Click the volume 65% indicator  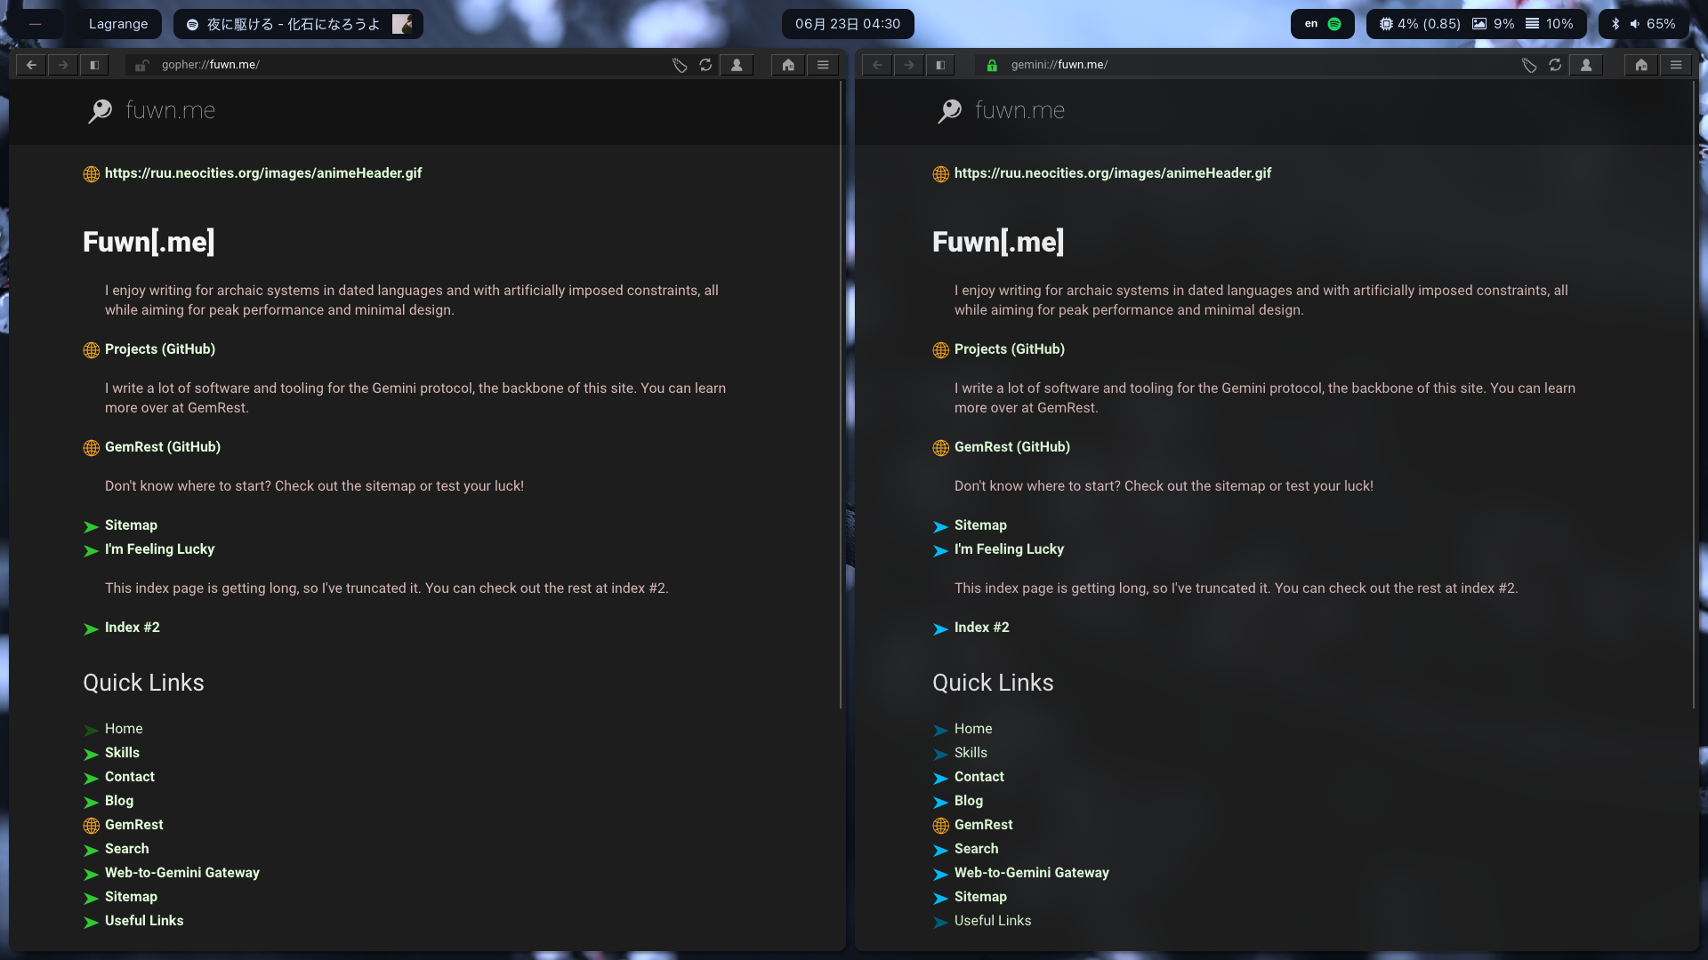(x=1653, y=24)
